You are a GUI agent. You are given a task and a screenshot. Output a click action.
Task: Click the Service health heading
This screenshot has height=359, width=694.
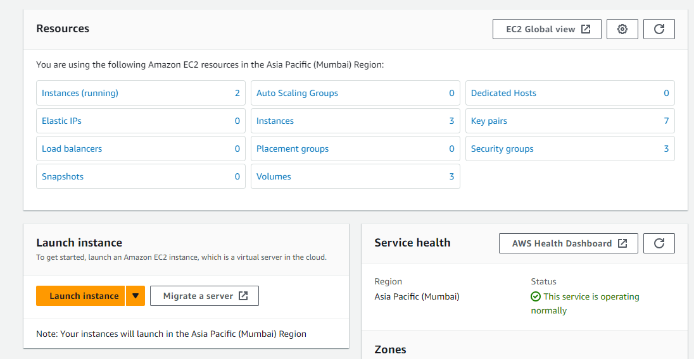pos(412,243)
